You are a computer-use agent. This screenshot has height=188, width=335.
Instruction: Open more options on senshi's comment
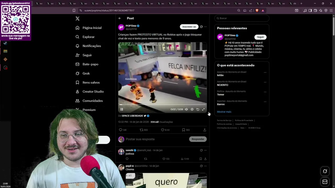click(x=205, y=150)
